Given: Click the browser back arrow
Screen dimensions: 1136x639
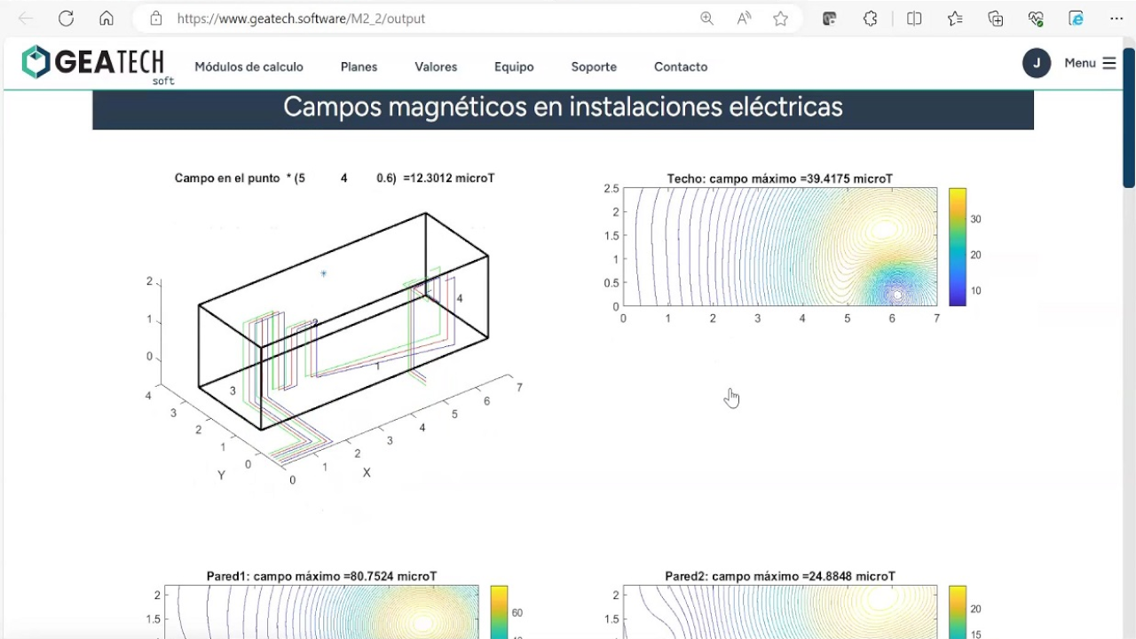Looking at the screenshot, I should tap(25, 18).
